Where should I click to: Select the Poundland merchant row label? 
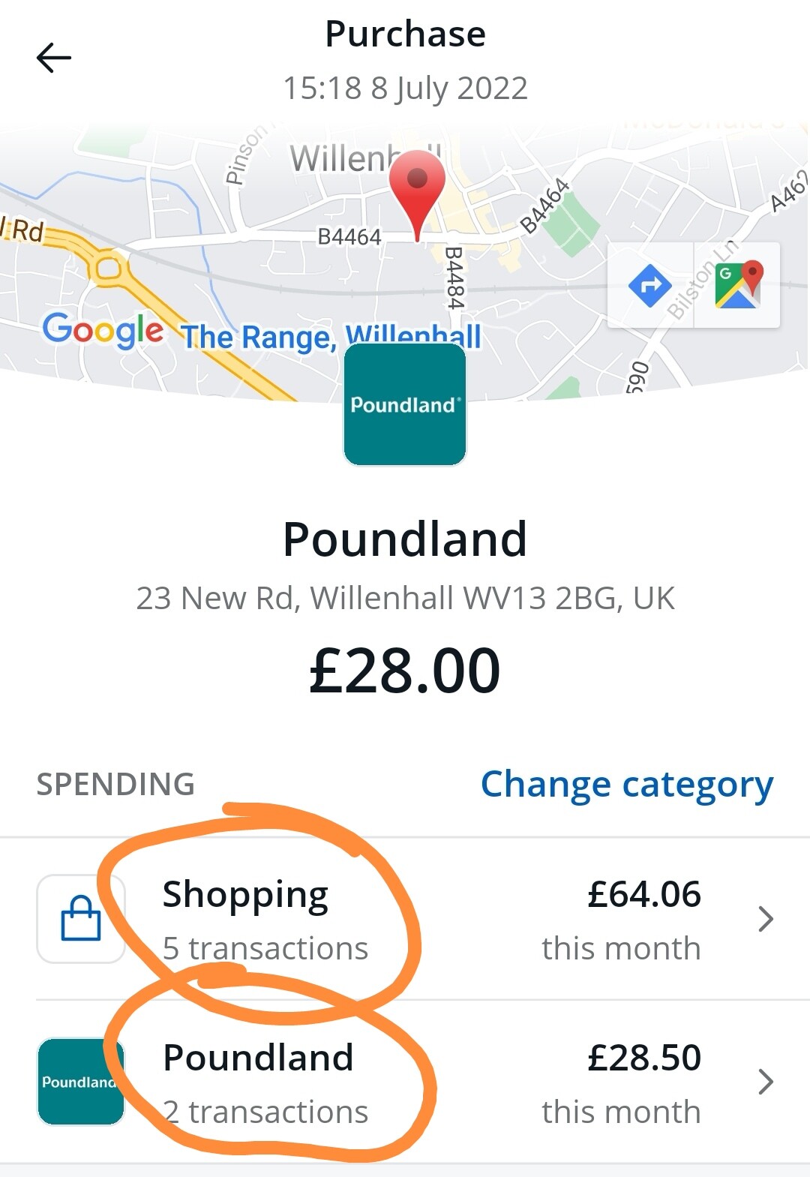pos(258,1058)
